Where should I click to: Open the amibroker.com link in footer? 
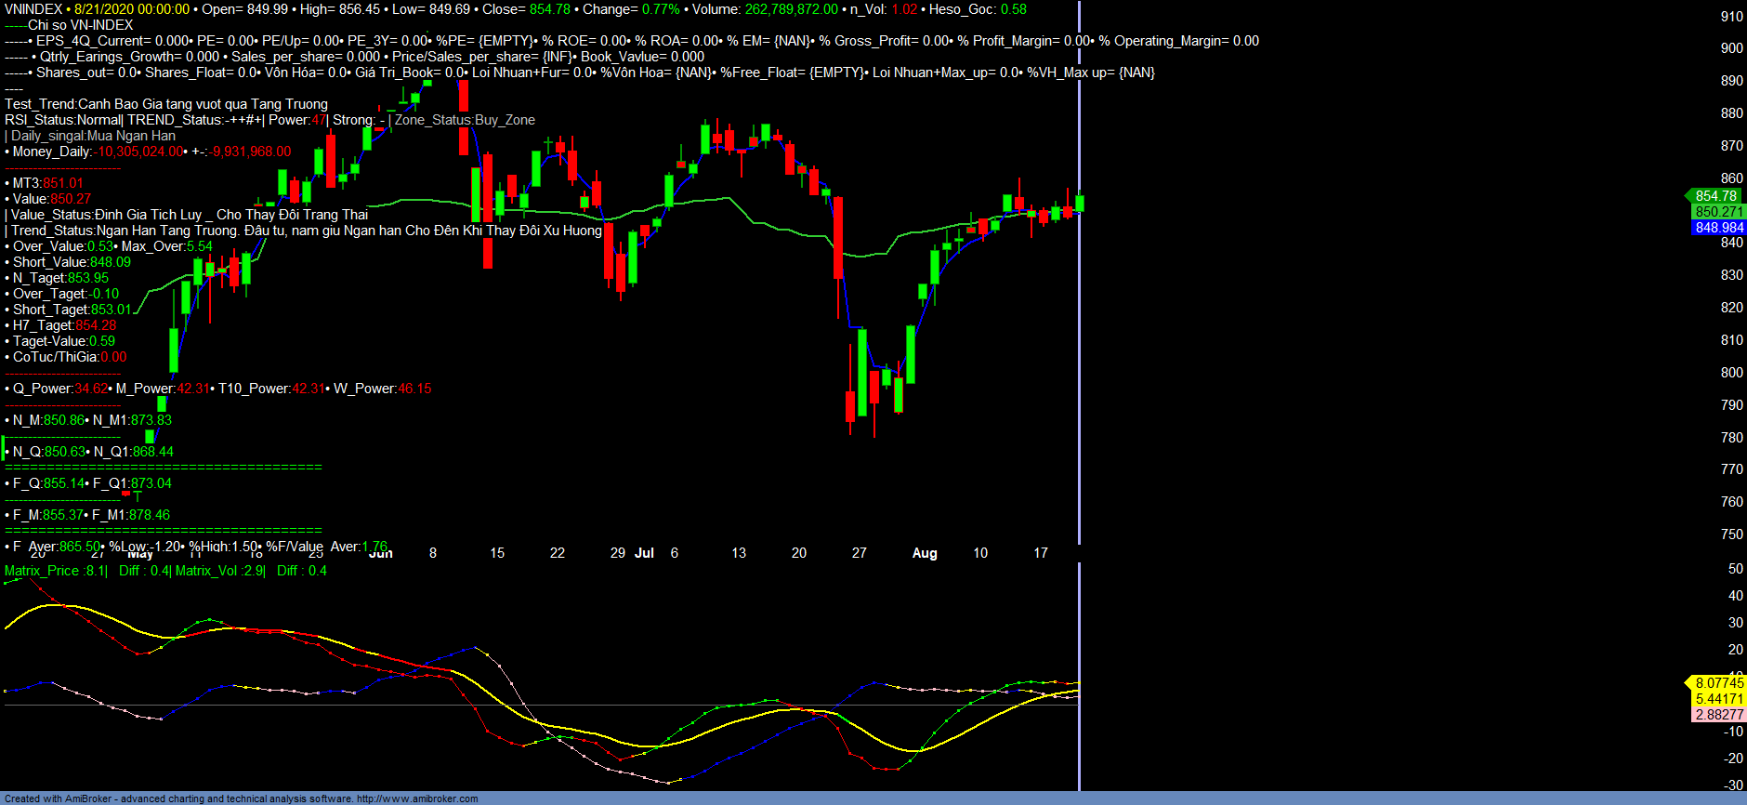pyautogui.click(x=417, y=798)
